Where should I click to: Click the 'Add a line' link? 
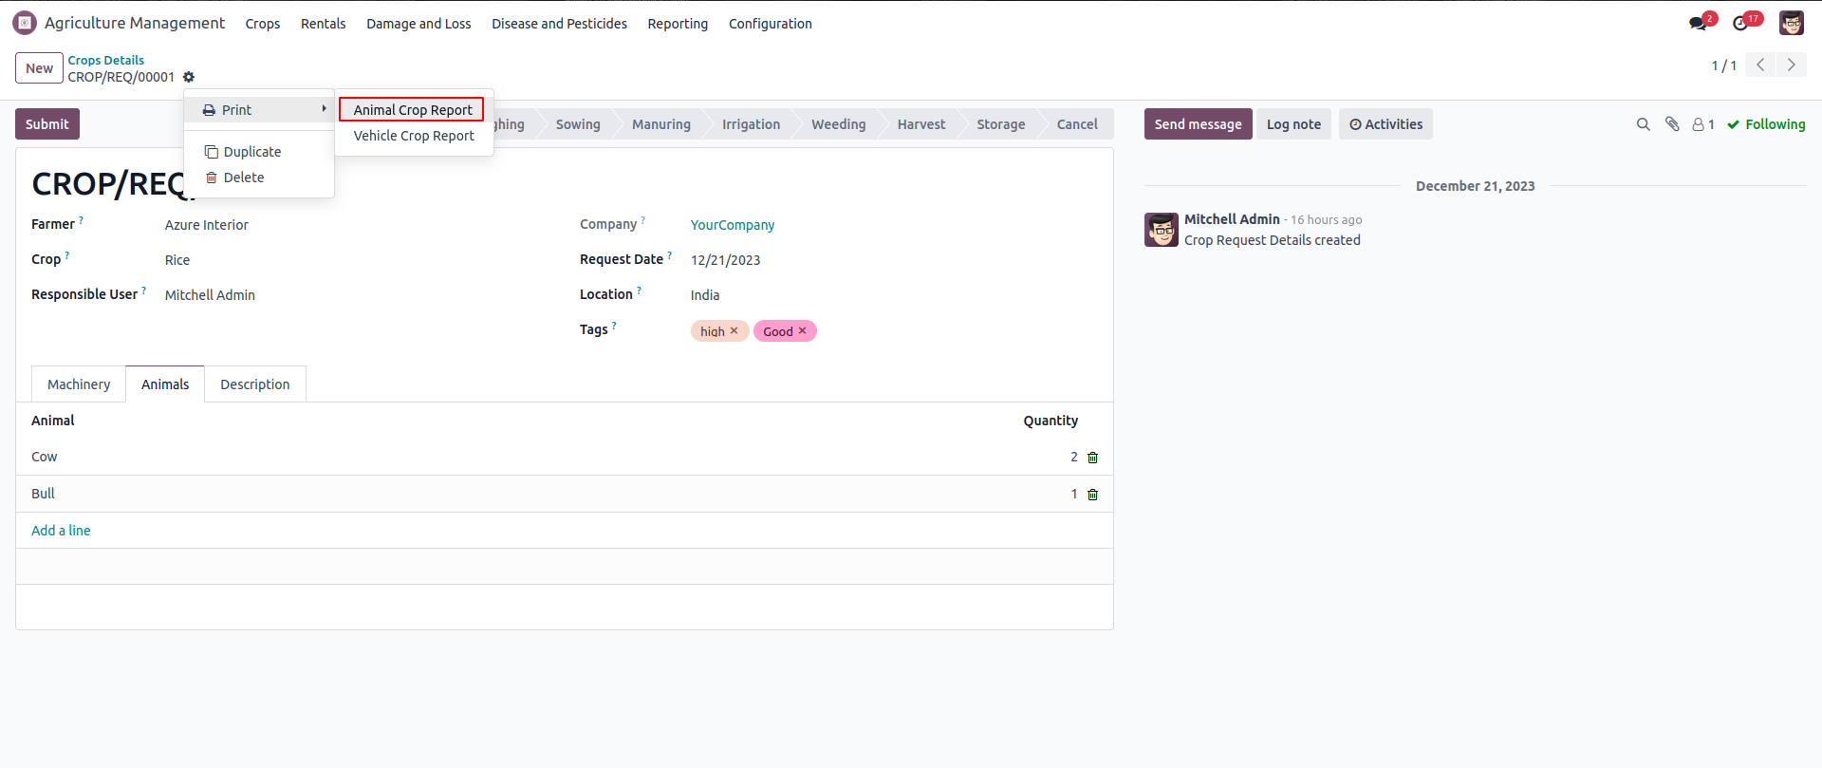[61, 531]
